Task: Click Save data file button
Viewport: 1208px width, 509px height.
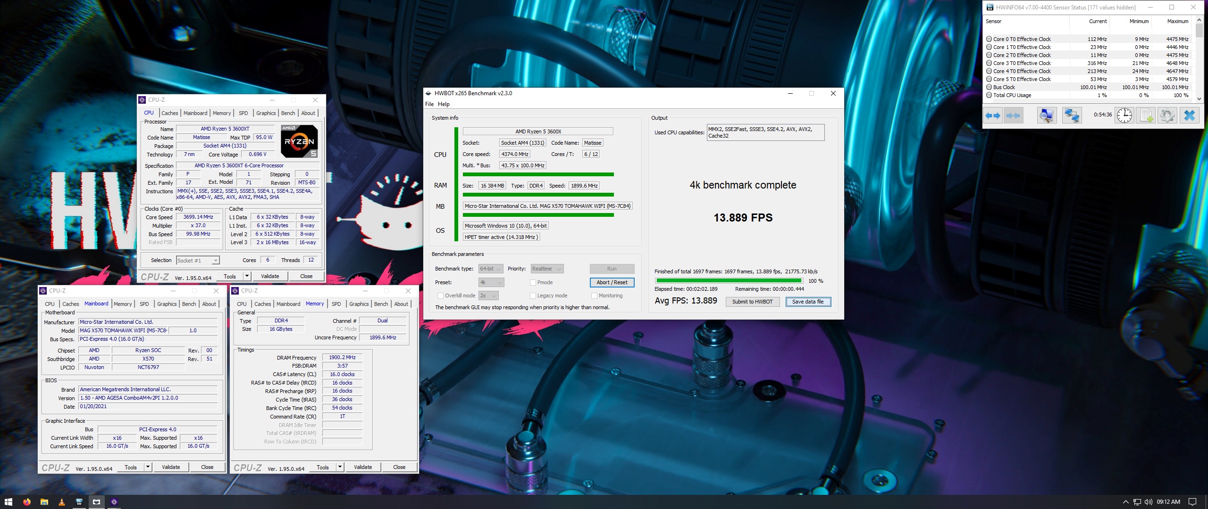Action: 808,302
